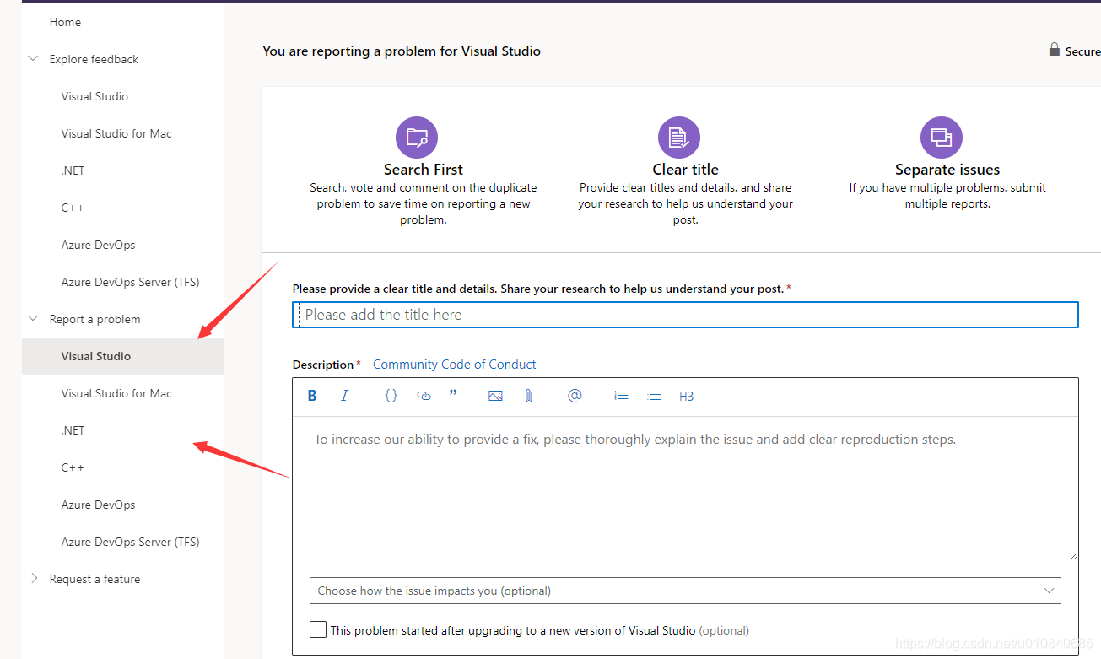Attach a file with paperclip icon
The height and width of the screenshot is (659, 1101).
(x=529, y=395)
